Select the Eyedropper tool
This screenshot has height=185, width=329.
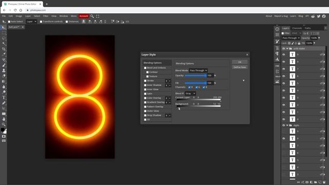point(4,54)
